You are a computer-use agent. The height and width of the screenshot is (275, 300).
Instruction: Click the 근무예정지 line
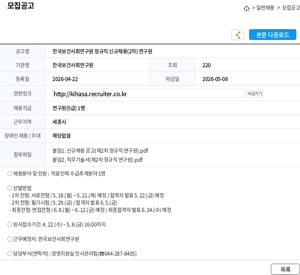[x=43, y=239]
